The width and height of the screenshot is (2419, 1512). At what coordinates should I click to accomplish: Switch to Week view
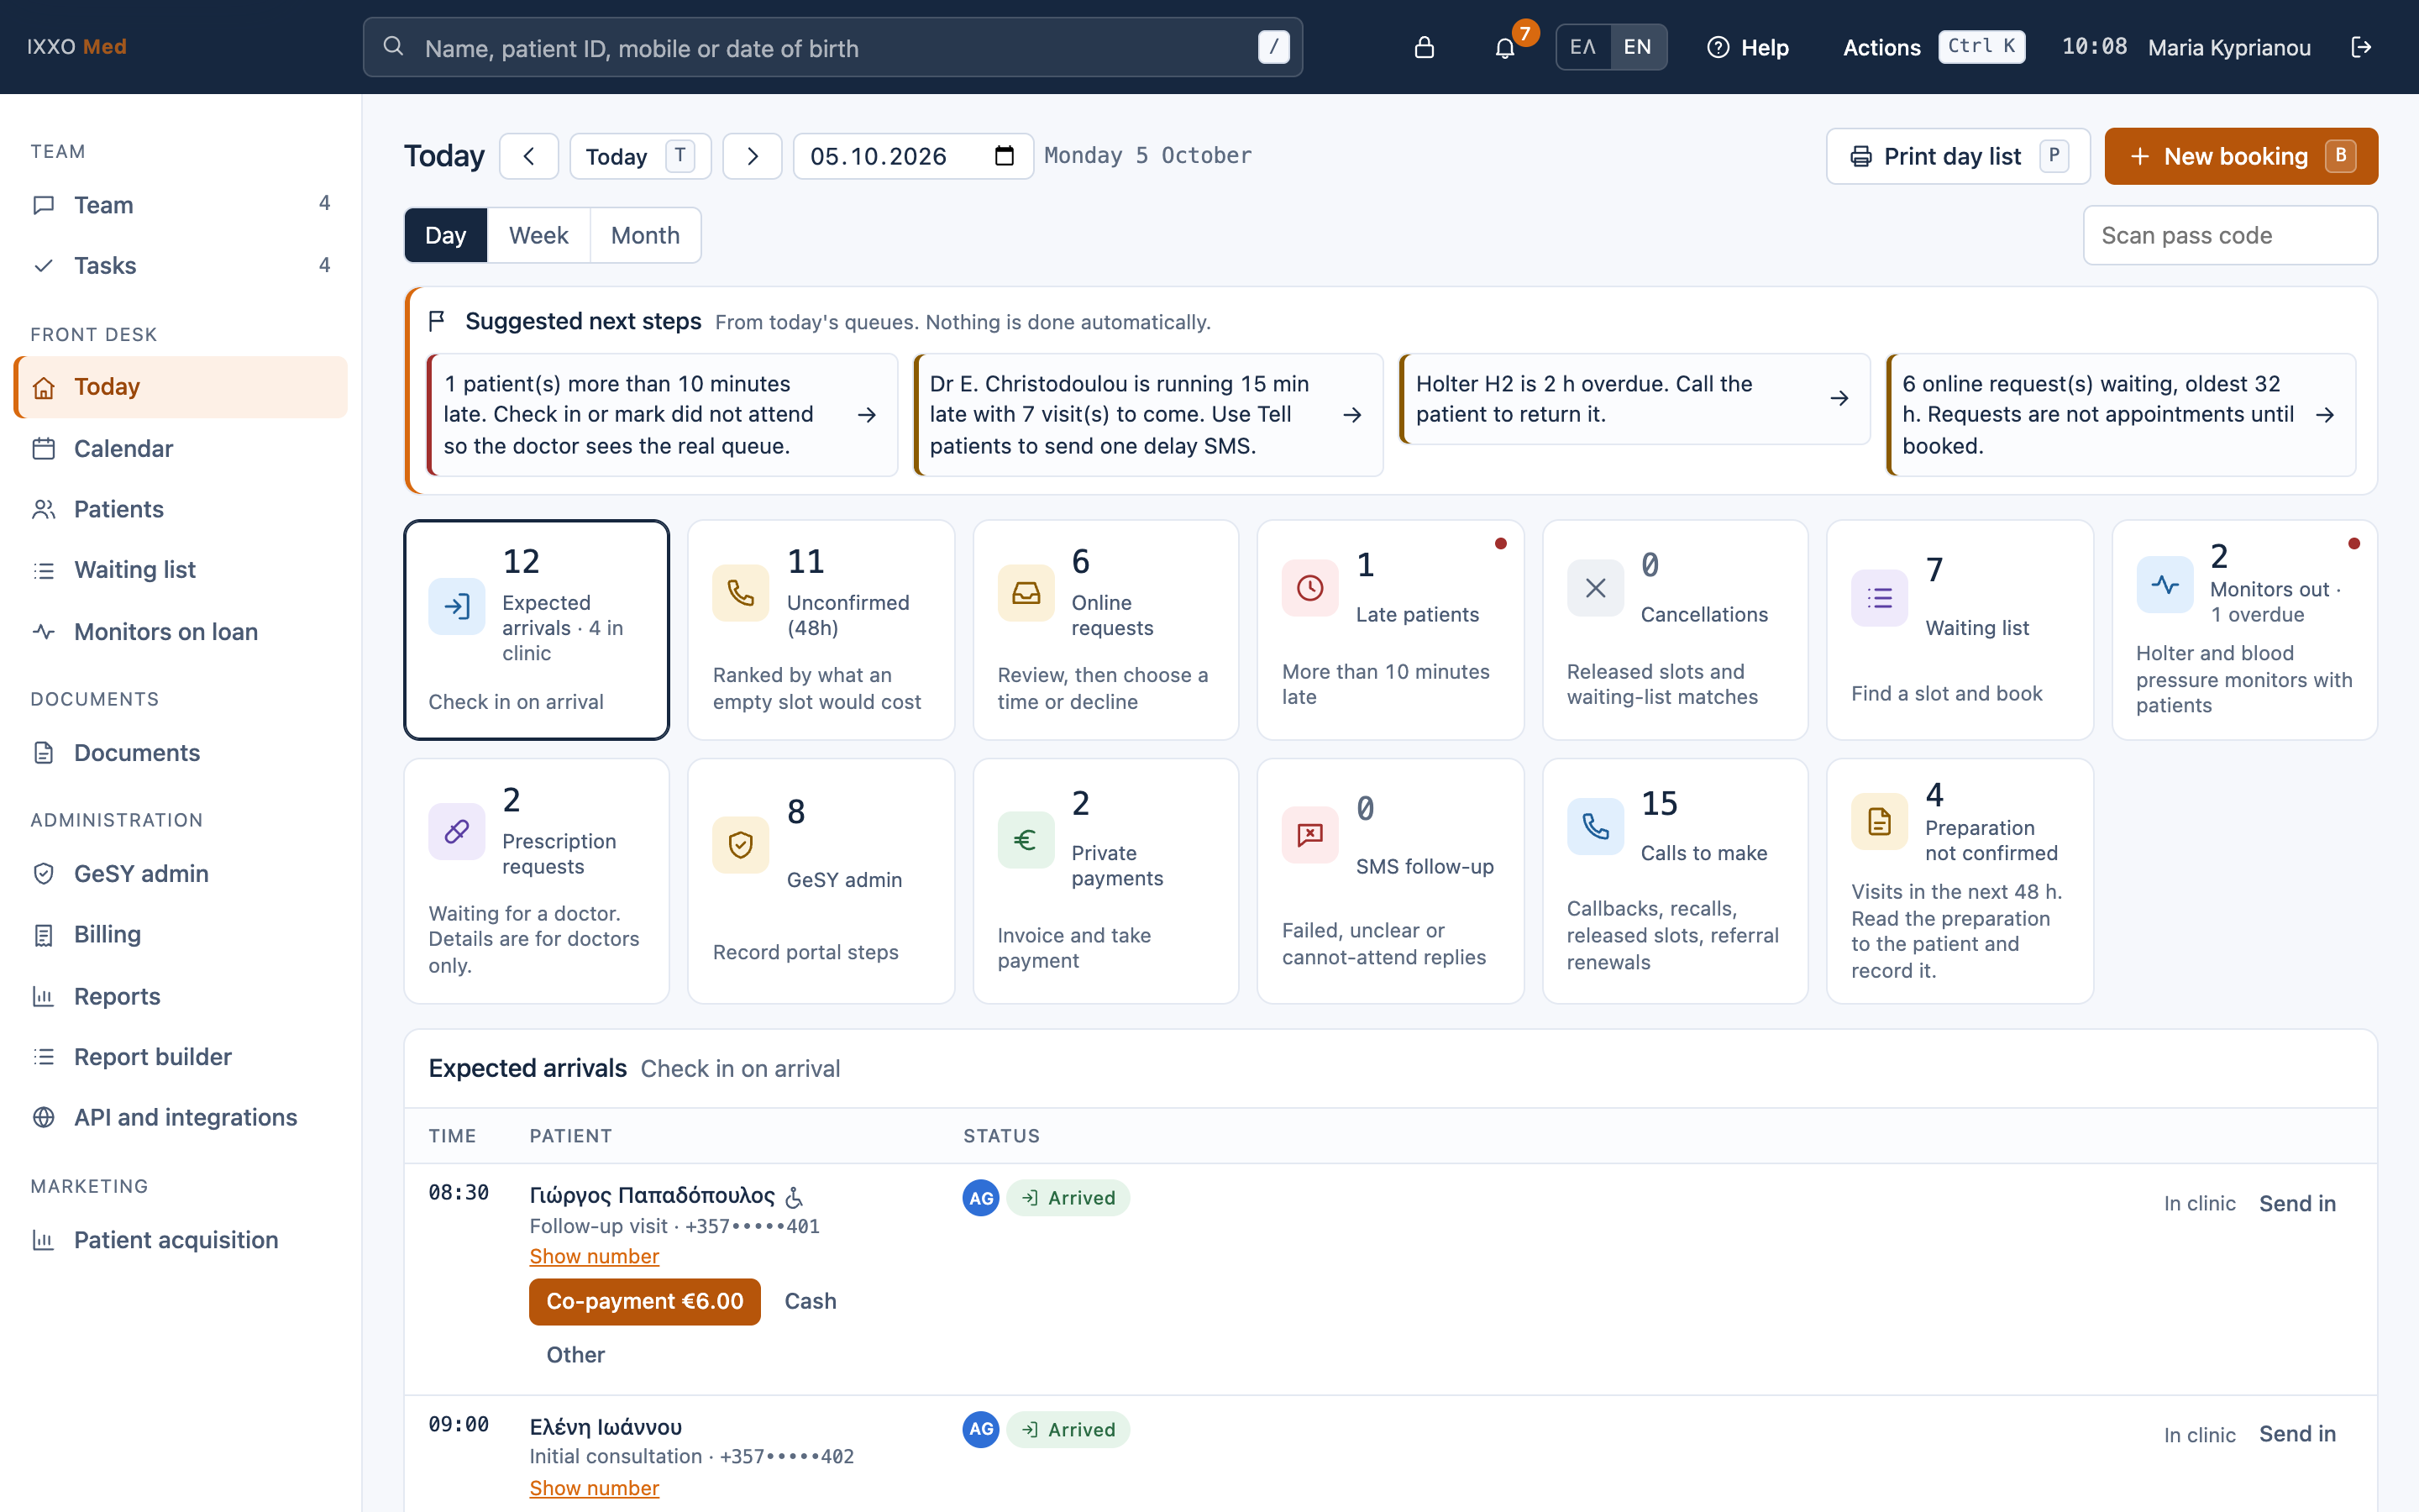[x=538, y=235]
